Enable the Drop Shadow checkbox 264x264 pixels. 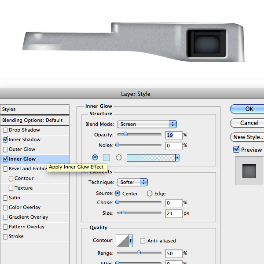tap(5, 130)
